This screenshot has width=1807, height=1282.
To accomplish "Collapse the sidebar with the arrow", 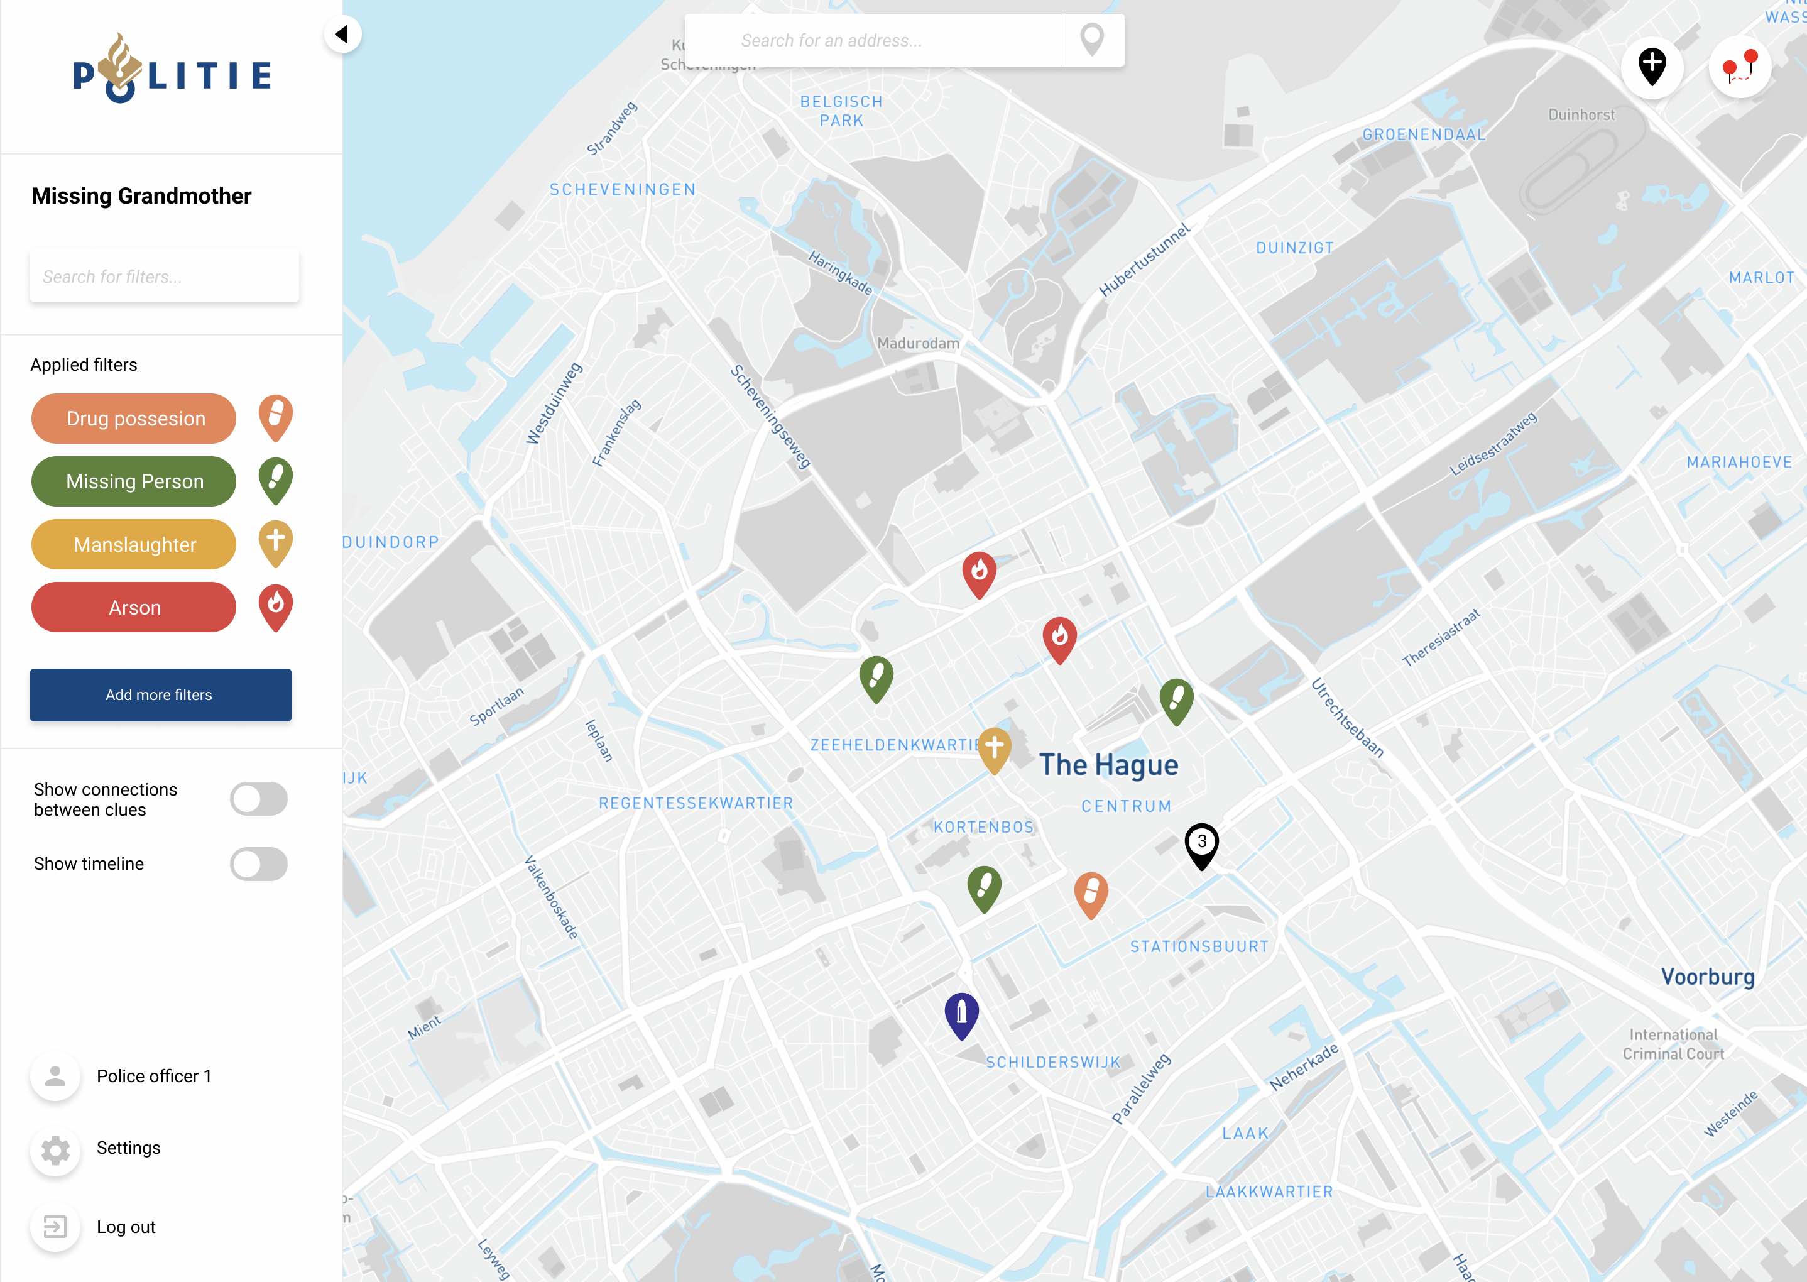I will click(x=342, y=34).
